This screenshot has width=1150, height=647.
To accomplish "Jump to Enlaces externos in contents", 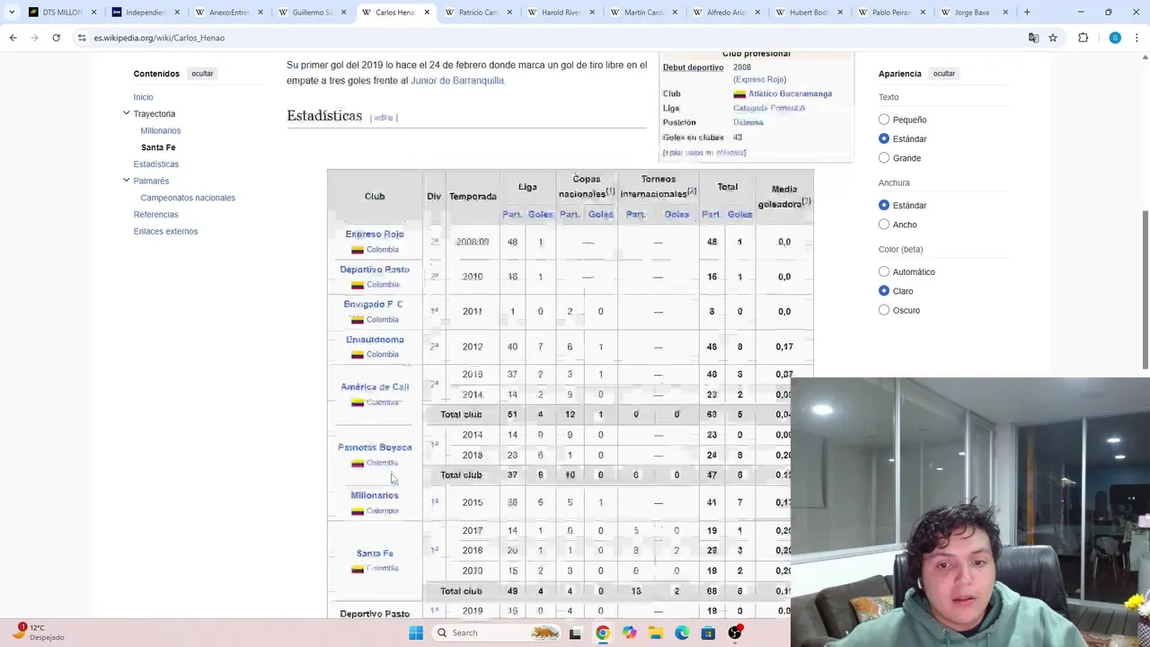I will 165,231.
